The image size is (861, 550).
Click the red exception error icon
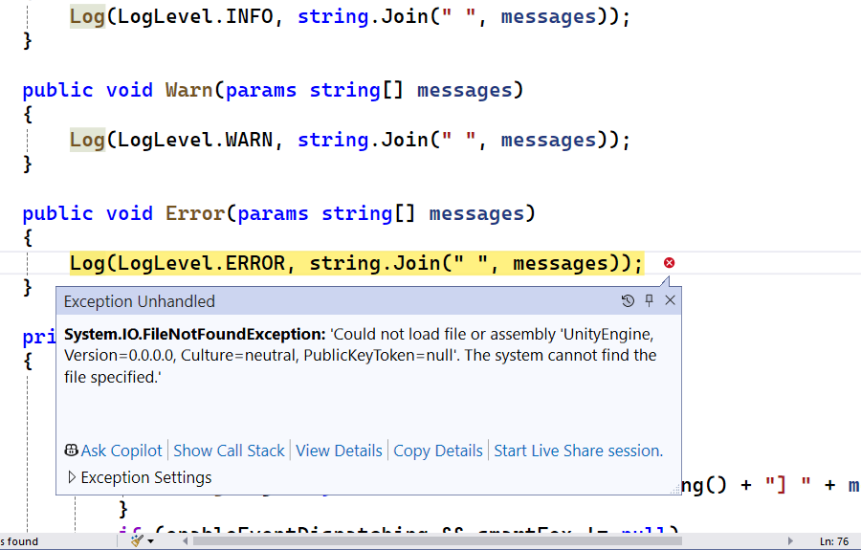point(669,263)
